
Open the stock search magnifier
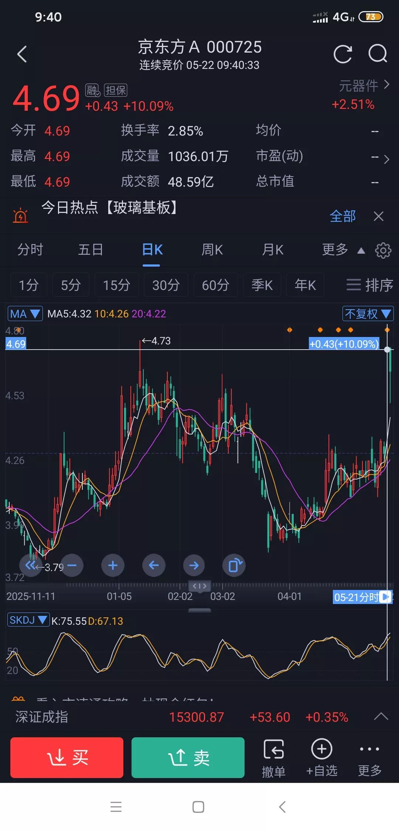(378, 54)
